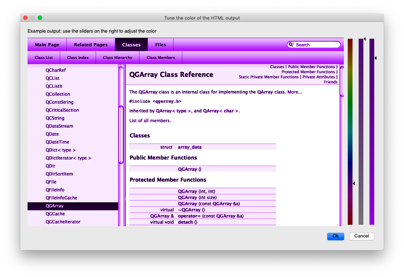Screen dimensions: 404x277
Task: Choose QDataStream in the class tree
Action: 59,126
